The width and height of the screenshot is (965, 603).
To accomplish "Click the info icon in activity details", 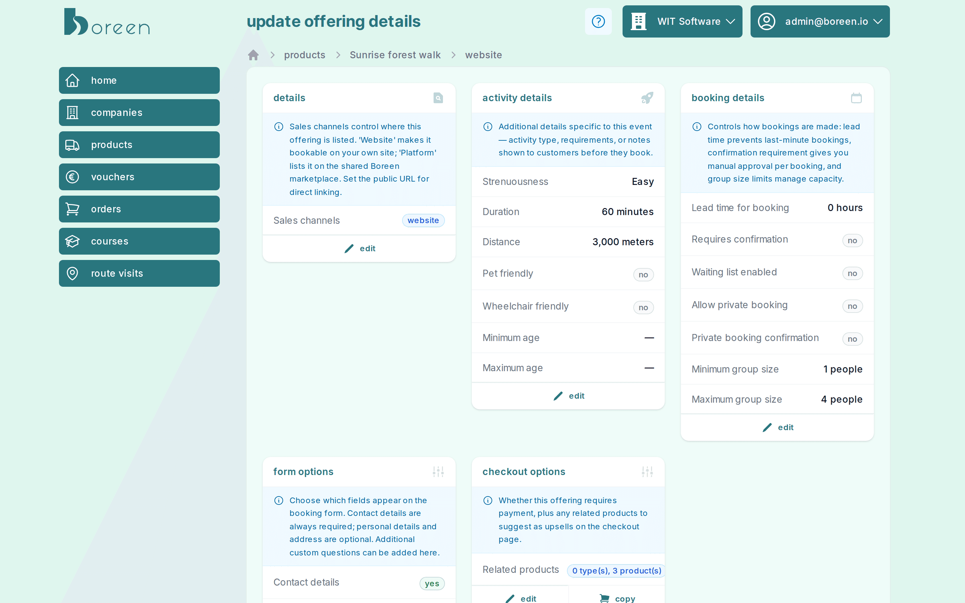I will [x=488, y=127].
